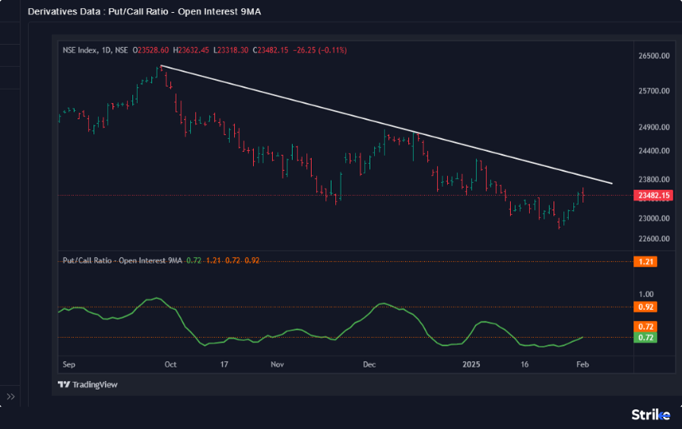Click the Strike logo in corner
Image resolution: width=682 pixels, height=429 pixels.
click(x=649, y=414)
